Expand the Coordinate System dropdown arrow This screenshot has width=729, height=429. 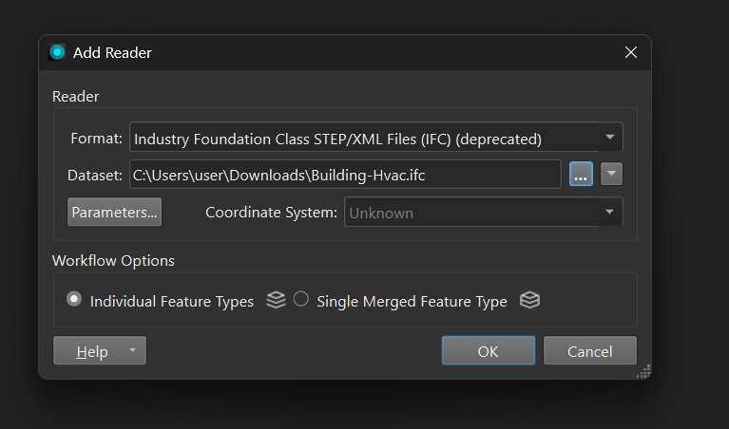[609, 212]
